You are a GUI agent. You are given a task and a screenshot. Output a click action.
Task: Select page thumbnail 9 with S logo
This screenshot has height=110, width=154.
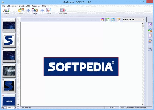click(x=9, y=40)
